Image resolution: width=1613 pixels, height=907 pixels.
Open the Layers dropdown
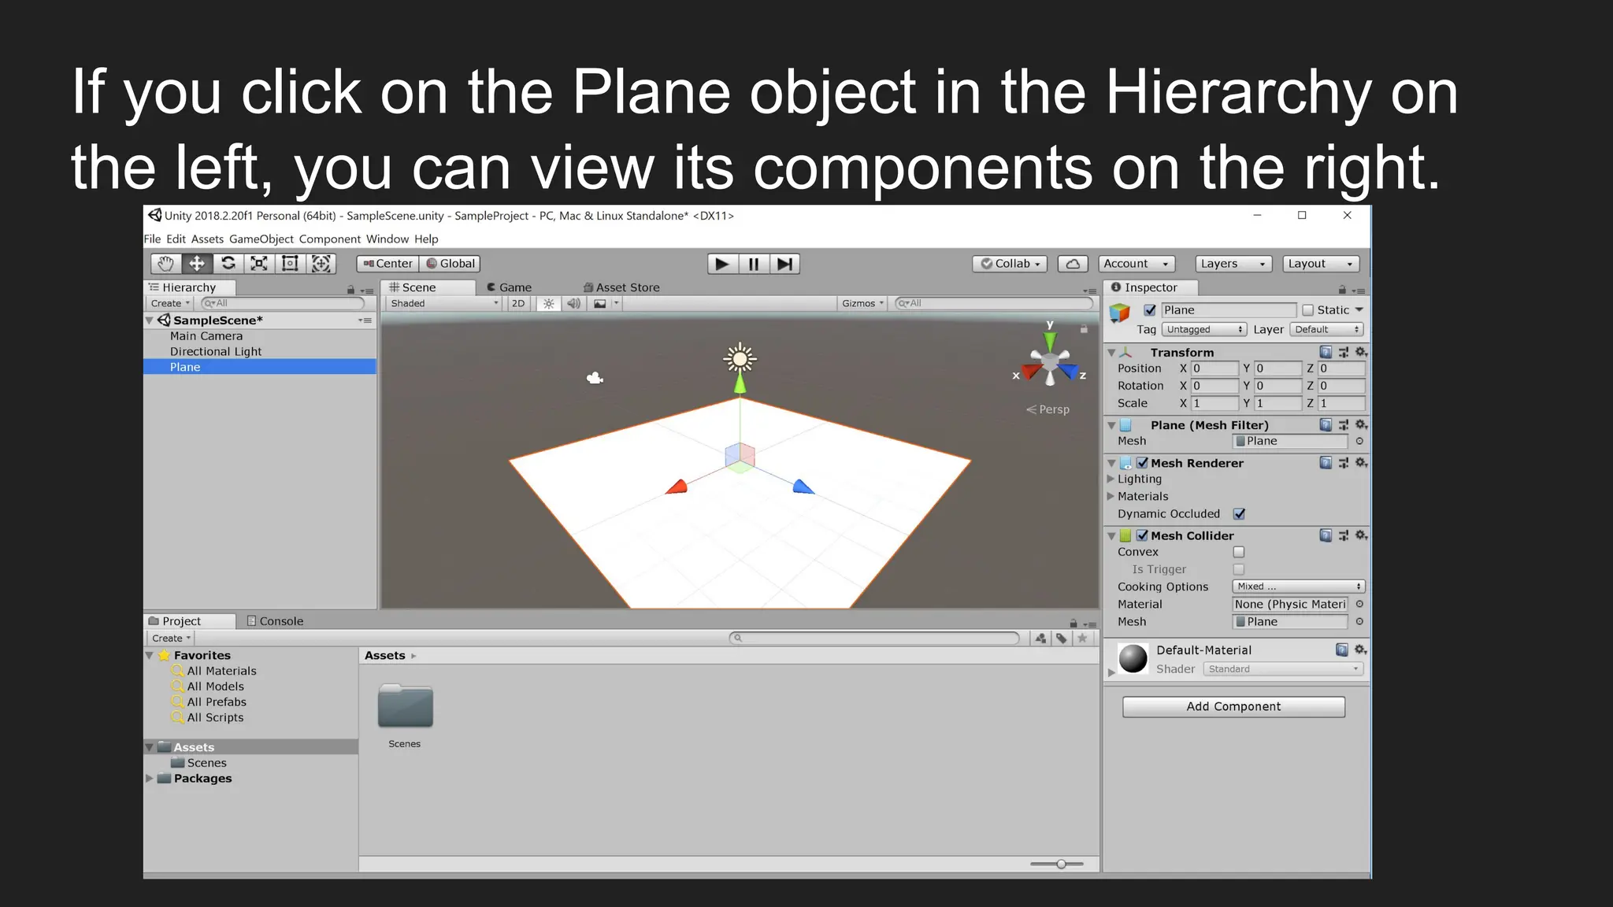point(1233,264)
